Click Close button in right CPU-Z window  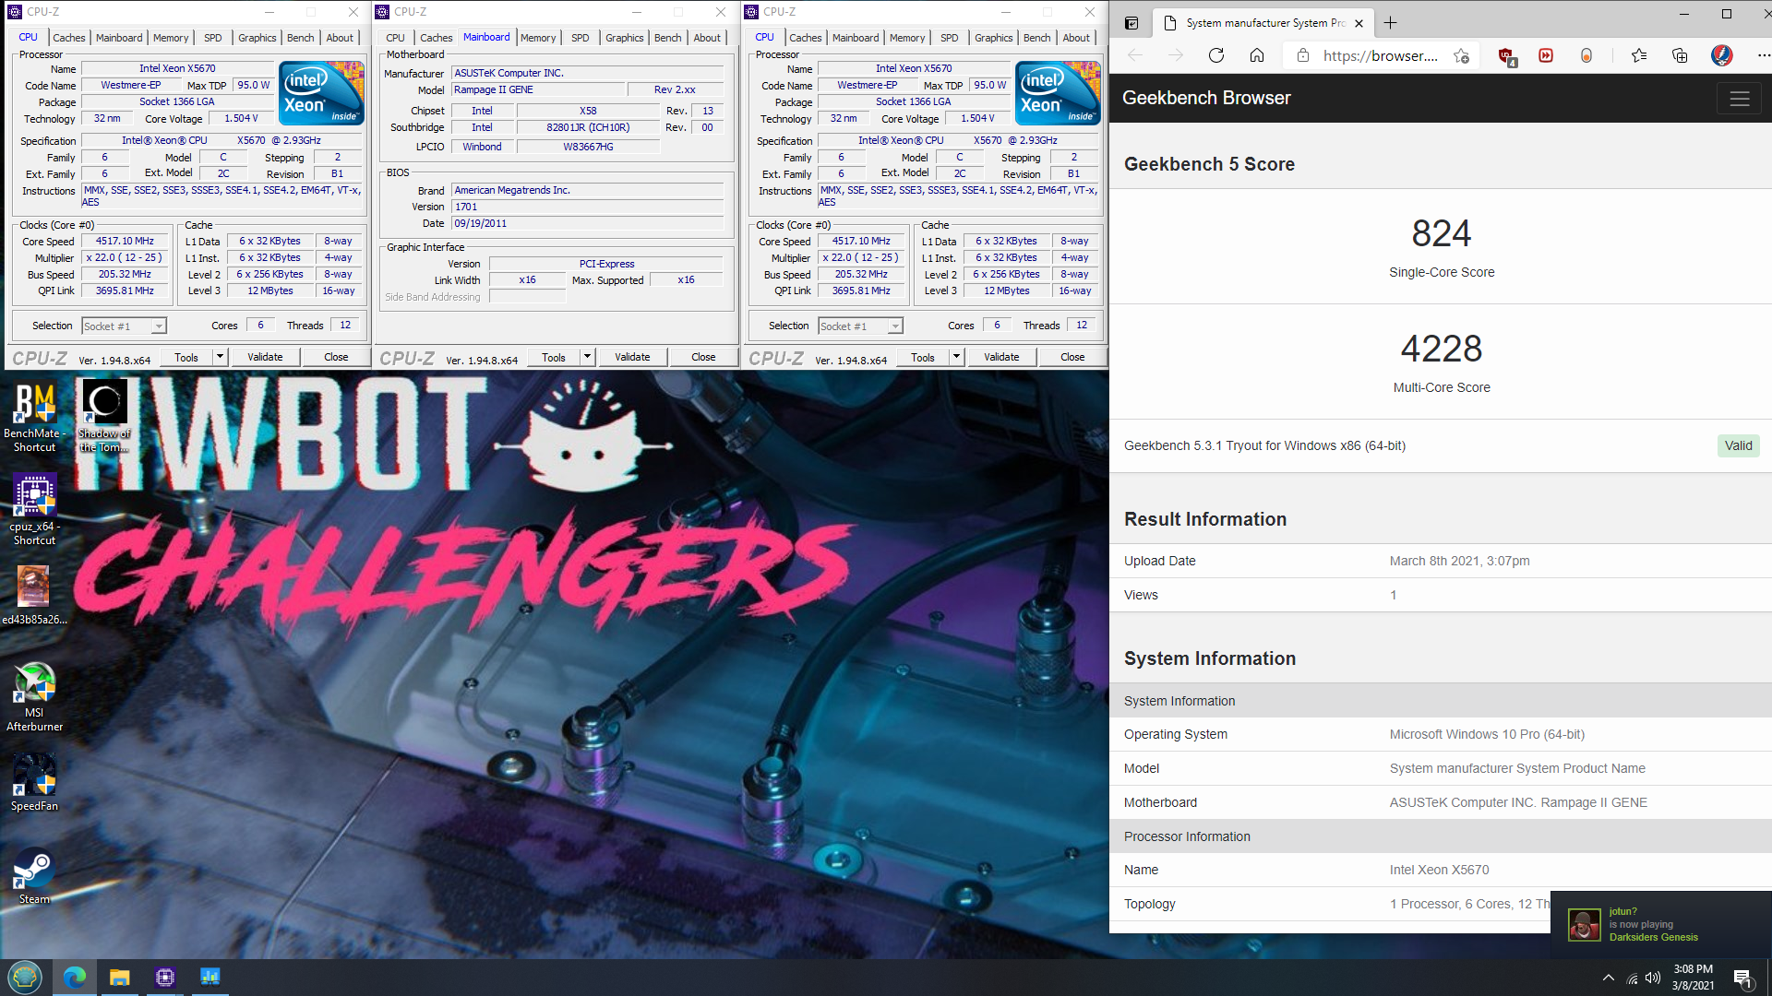pos(1072,357)
